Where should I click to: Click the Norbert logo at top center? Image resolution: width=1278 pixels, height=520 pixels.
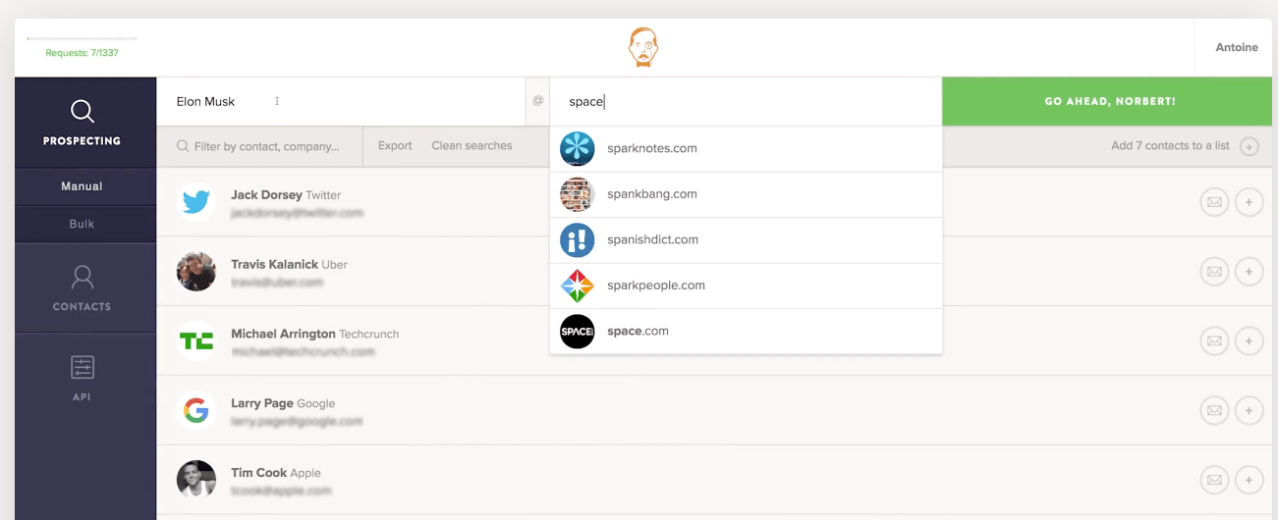point(643,47)
